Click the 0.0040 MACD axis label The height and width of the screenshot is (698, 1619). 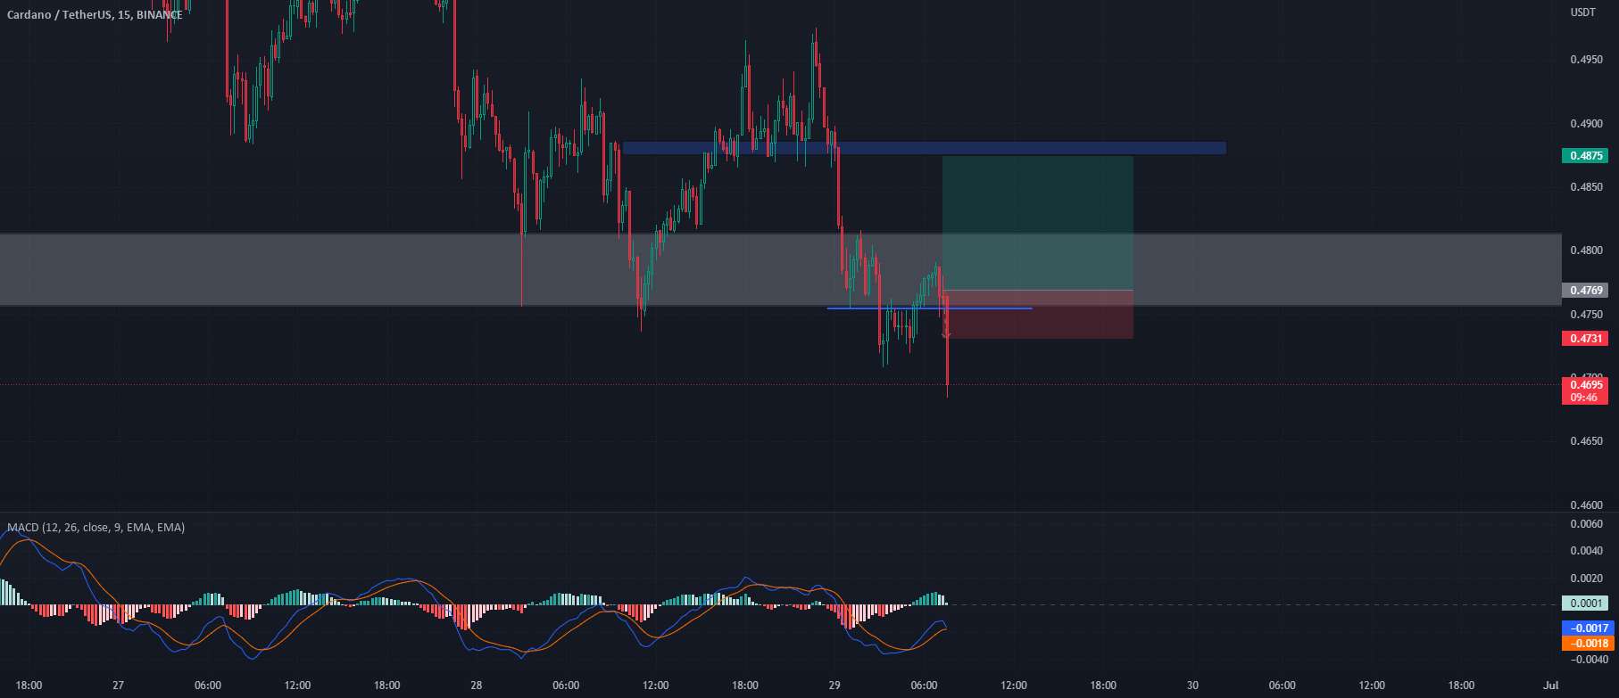pyautogui.click(x=1586, y=551)
